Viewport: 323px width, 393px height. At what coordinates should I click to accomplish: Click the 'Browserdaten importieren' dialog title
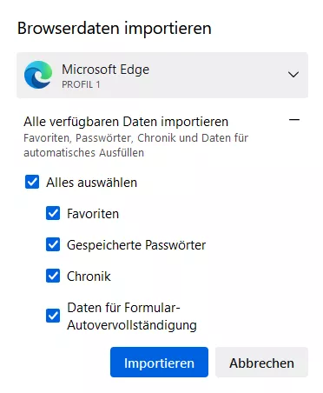point(115,29)
